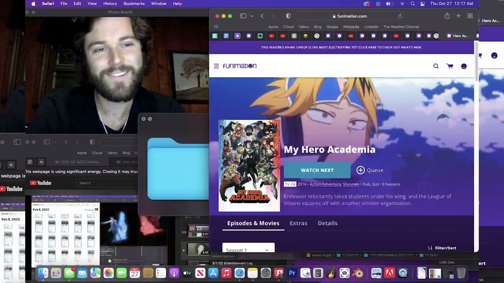Click the Safari sidebar toggle in Funimation window
This screenshot has height=283, width=504.
point(243,16)
